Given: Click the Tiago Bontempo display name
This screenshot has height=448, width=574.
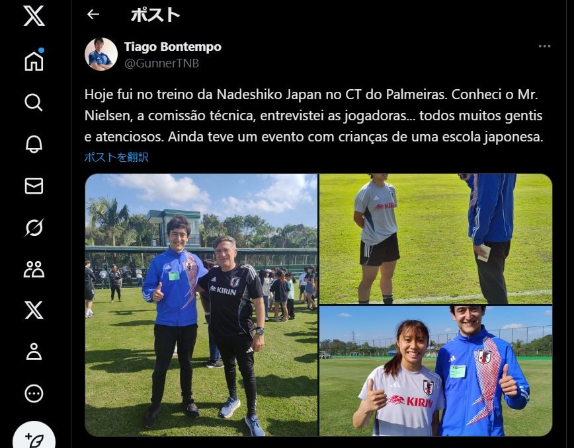Looking at the screenshot, I should pyautogui.click(x=173, y=47).
